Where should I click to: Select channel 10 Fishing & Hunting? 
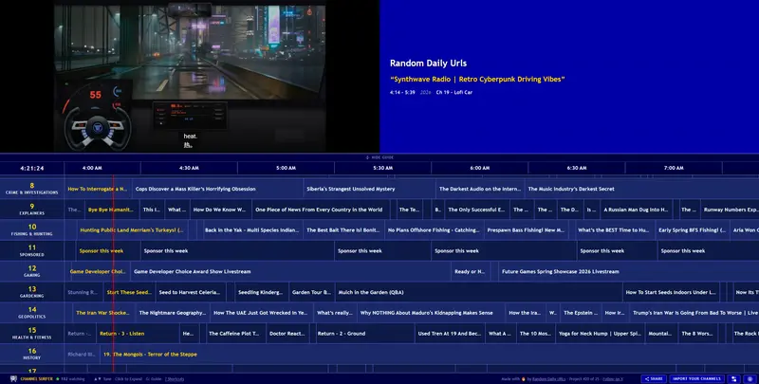click(32, 229)
